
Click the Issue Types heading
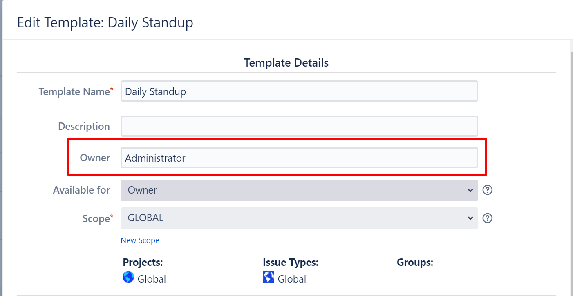pyautogui.click(x=290, y=263)
